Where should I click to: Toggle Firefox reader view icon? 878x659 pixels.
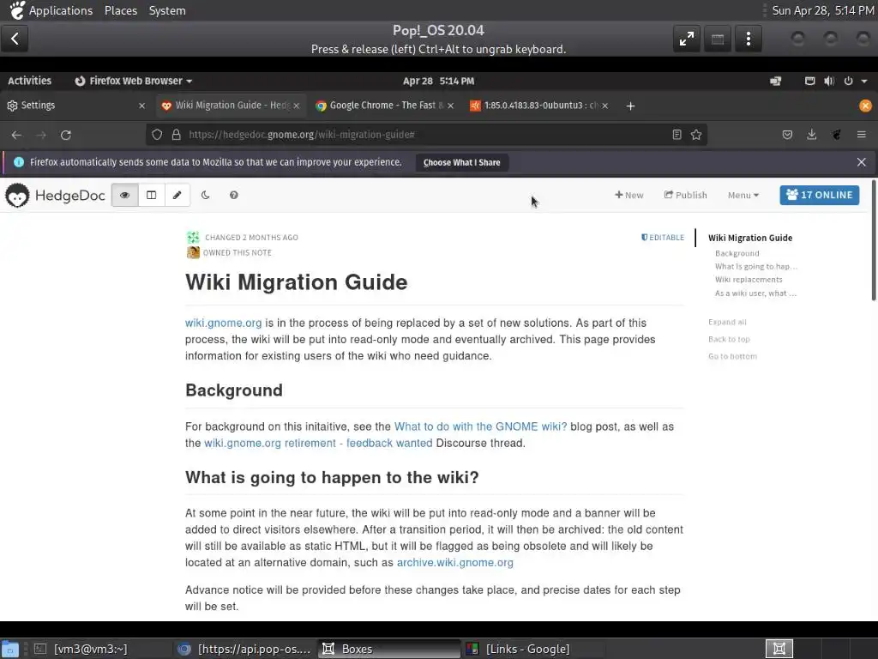677,135
